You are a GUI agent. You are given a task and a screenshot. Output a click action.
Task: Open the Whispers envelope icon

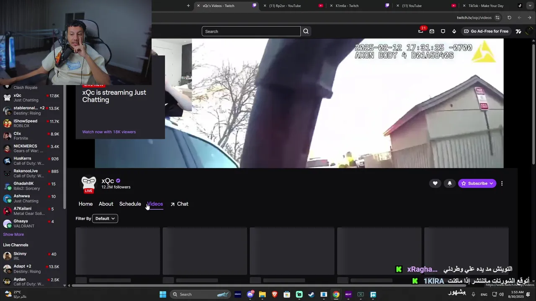pos(432,31)
